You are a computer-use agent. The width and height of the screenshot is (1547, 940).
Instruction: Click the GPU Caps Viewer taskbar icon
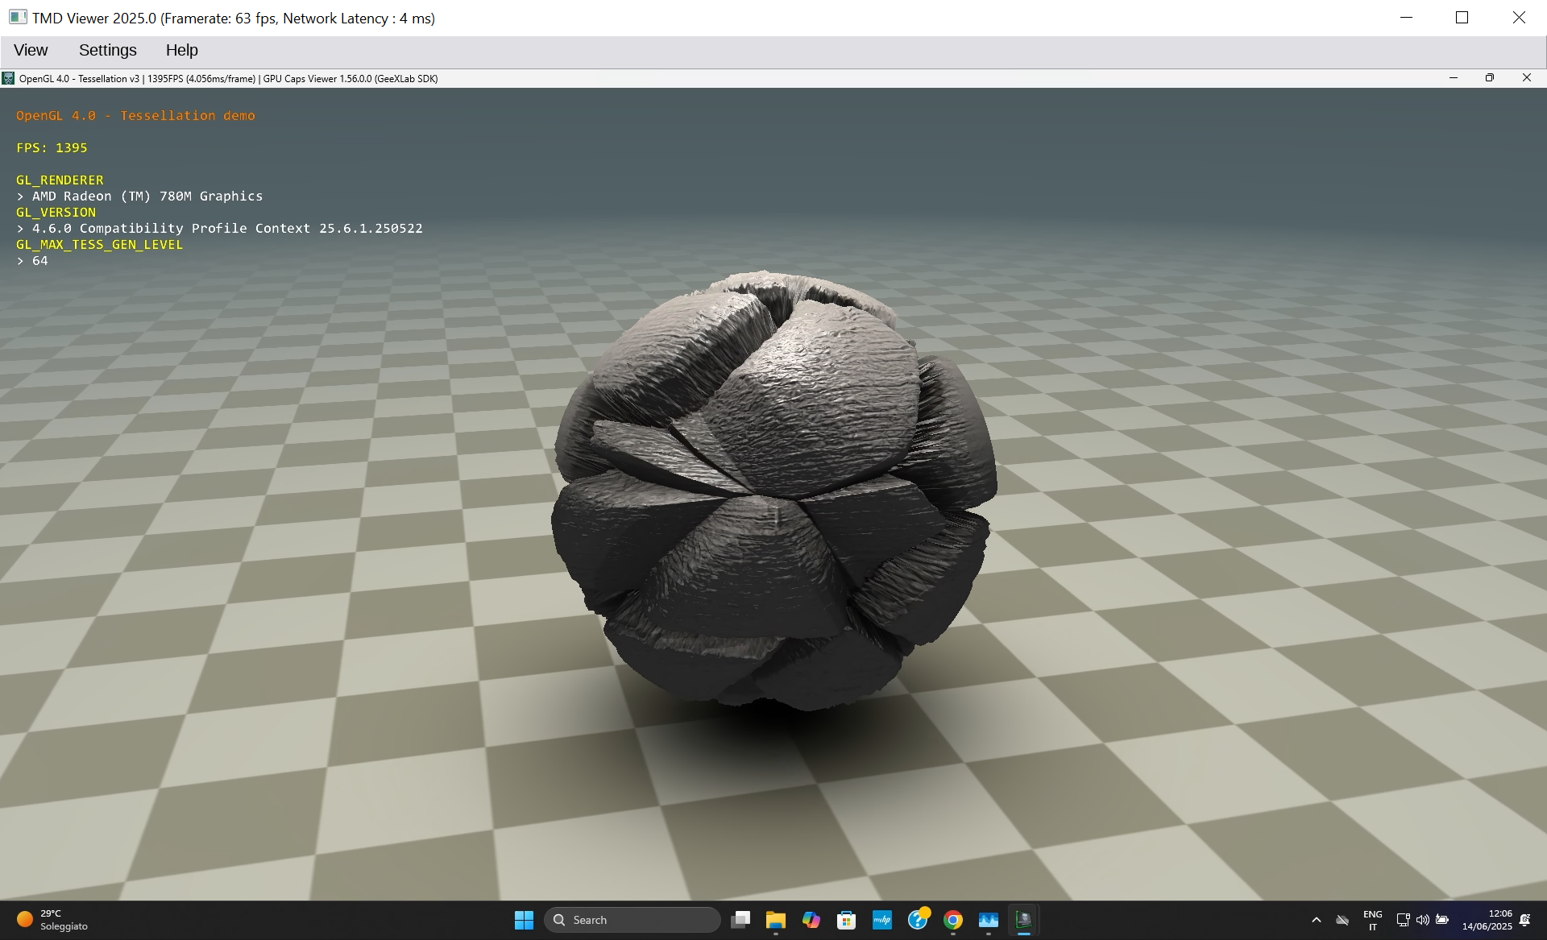pyautogui.click(x=1024, y=920)
